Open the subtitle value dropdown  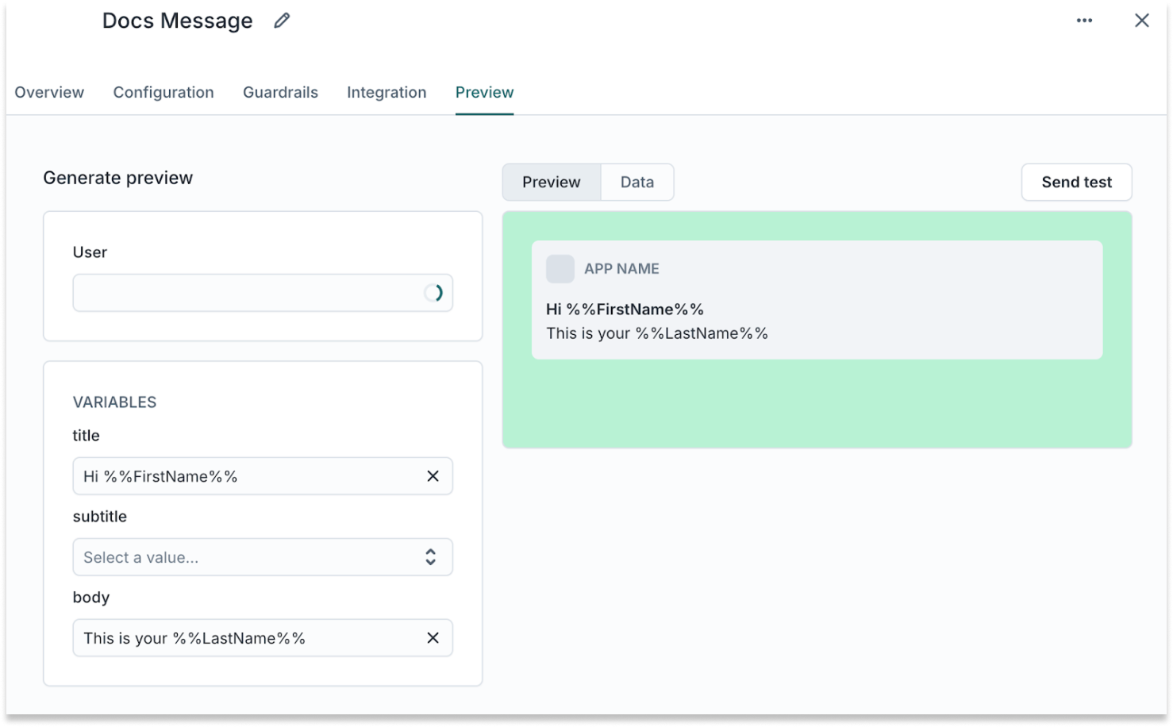pos(262,557)
